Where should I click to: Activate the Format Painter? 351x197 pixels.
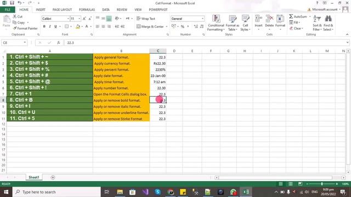pyautogui.click(x=25, y=28)
